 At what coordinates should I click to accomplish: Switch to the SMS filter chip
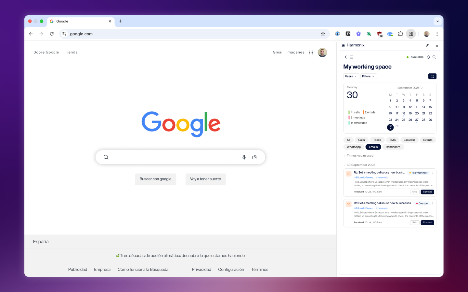[x=393, y=140]
